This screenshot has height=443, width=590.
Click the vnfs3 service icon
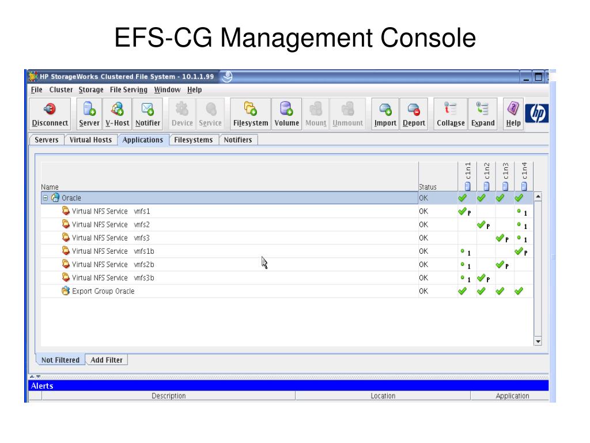[66, 237]
